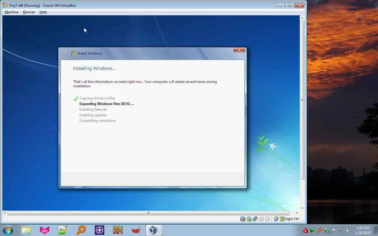Click the 'Installing updates' step
Screen dimensions: 378x236
click(93, 115)
